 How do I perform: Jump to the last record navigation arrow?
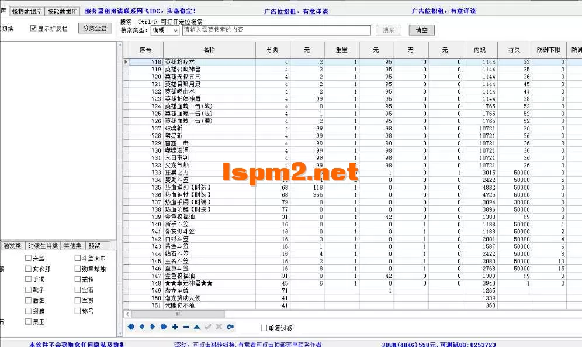click(x=164, y=327)
